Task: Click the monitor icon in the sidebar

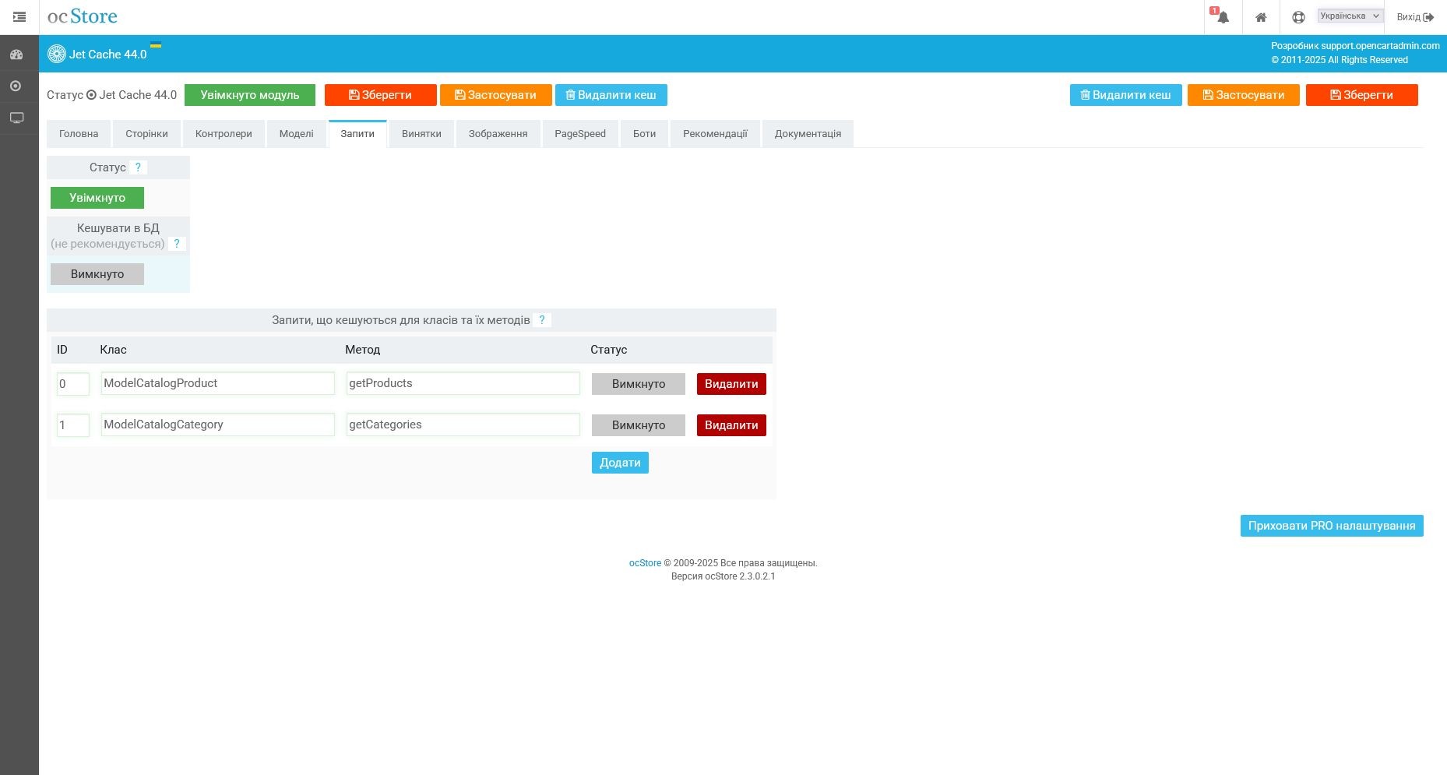Action: 16,118
